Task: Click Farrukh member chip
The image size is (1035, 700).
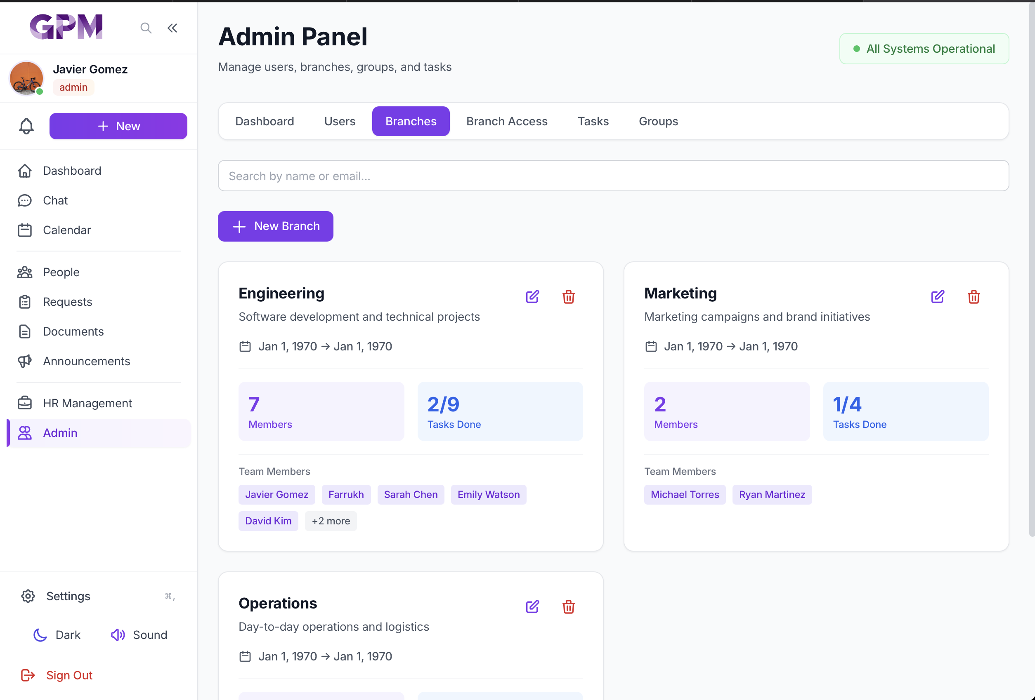Action: tap(346, 494)
